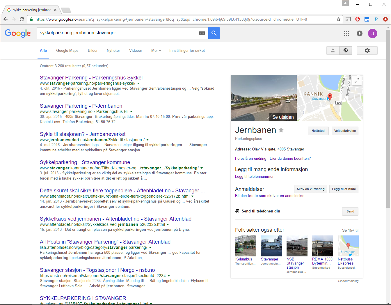Screen dimensions: 391x305
Task: Select the Alle search tab
Action: (43, 50)
